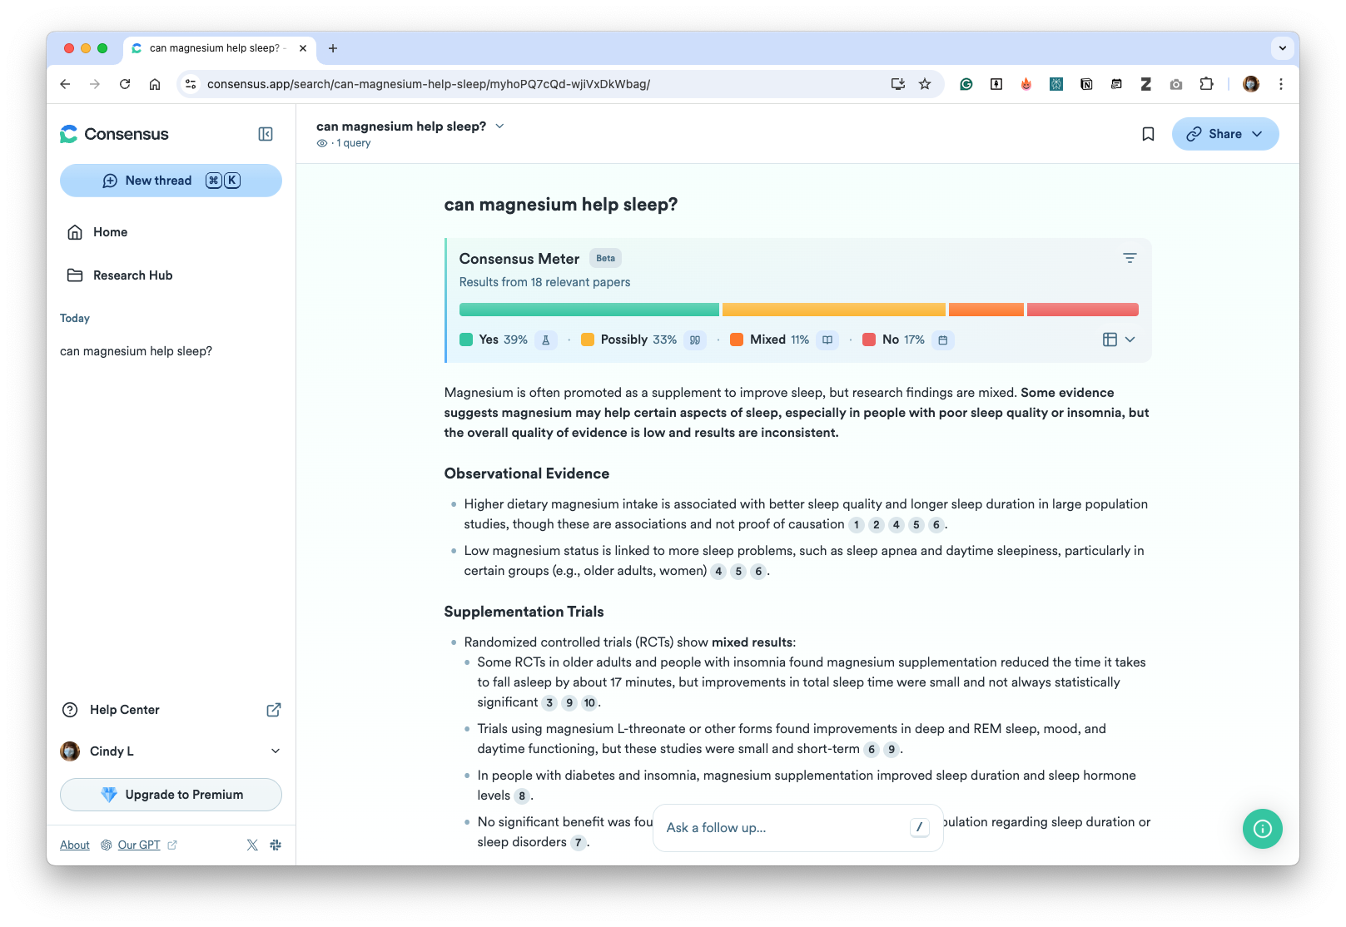Click the green Yes segment of meter bar
The width and height of the screenshot is (1346, 927).
coord(589,310)
